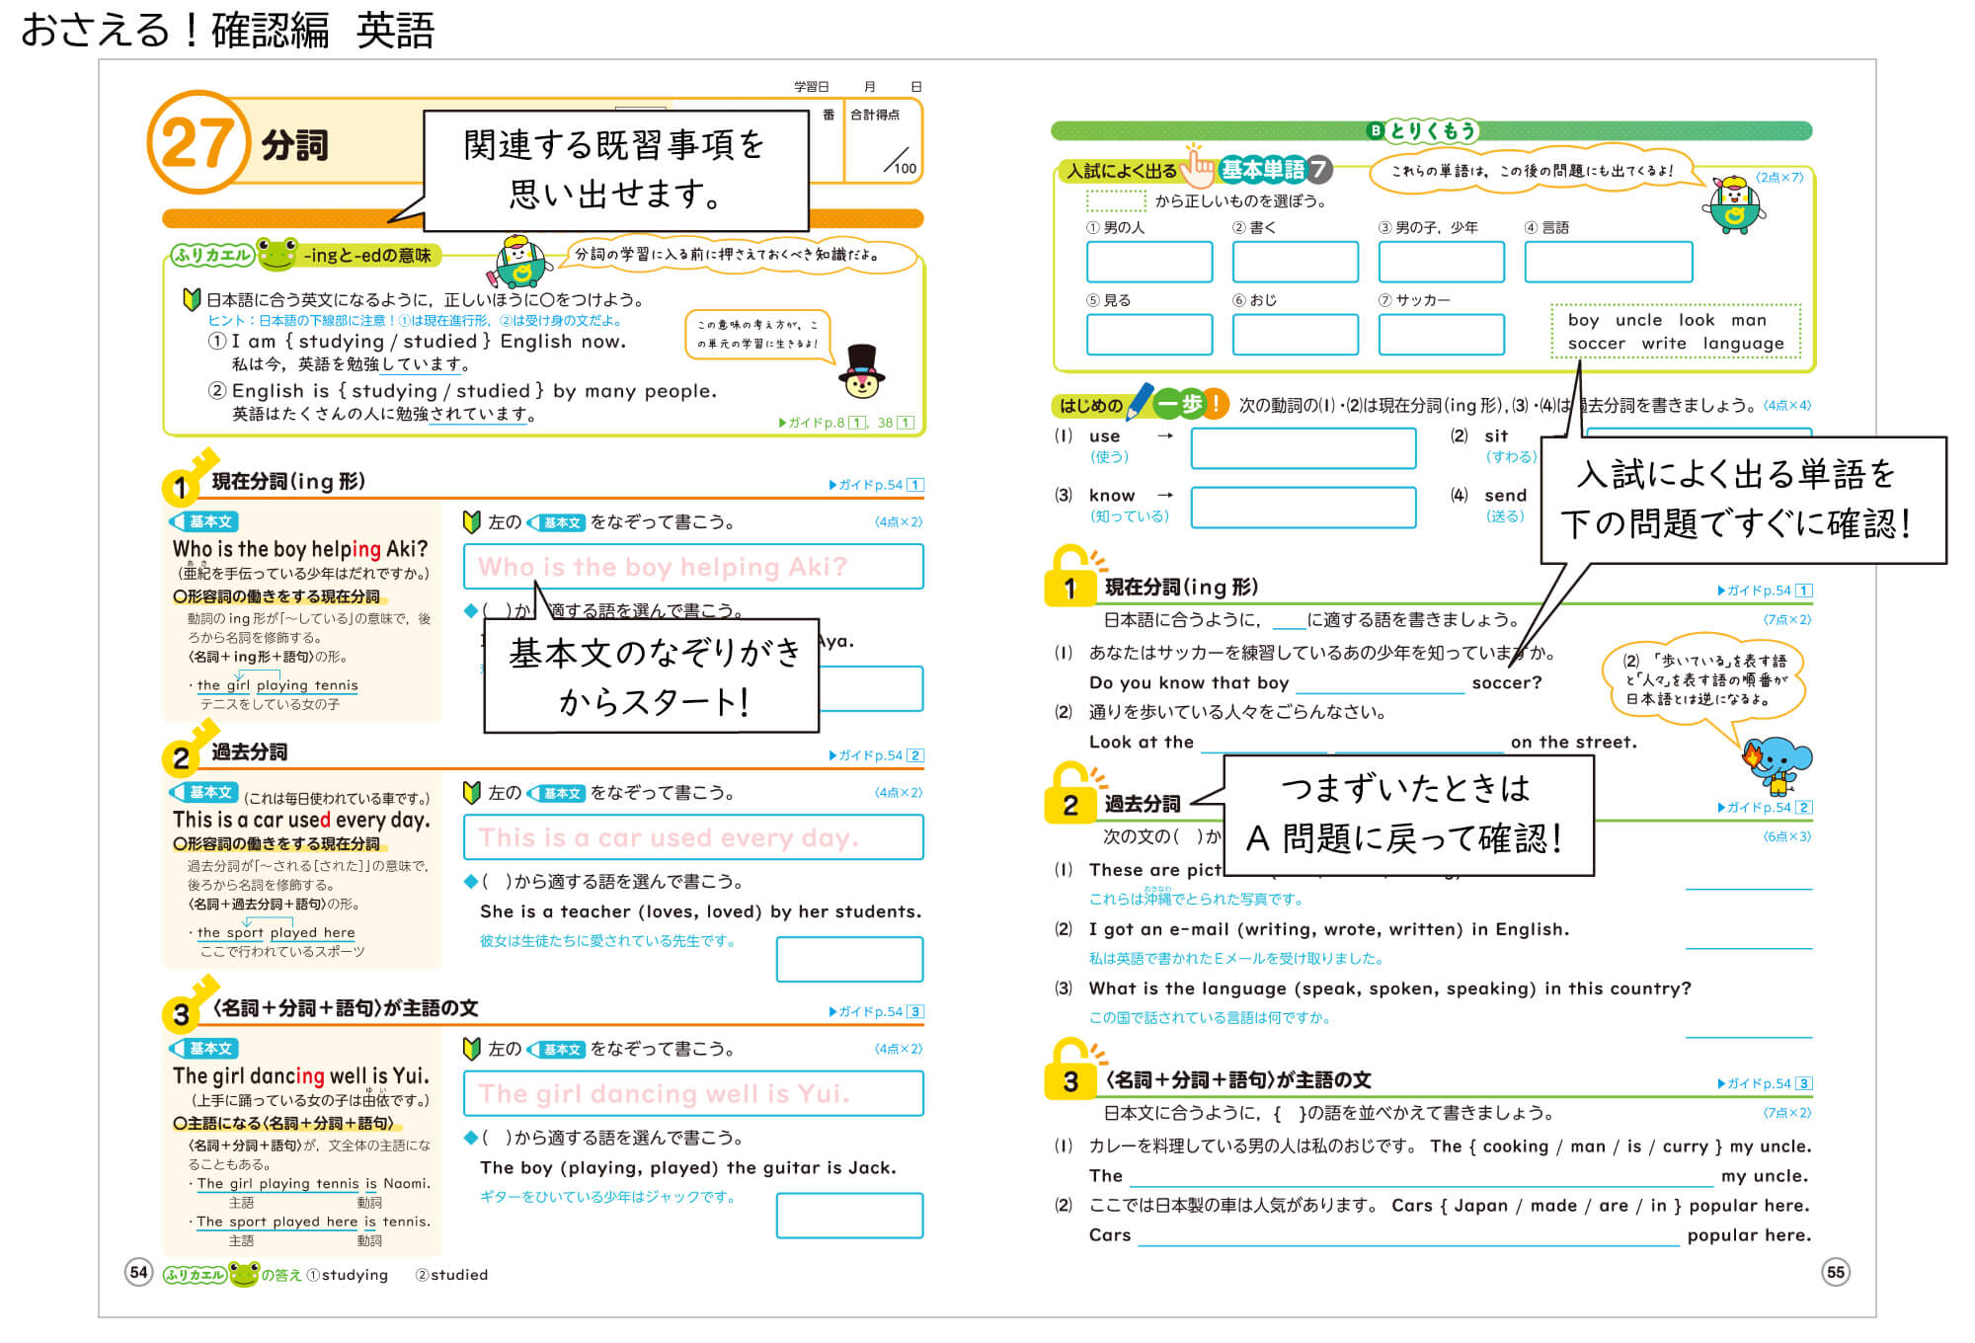Click the answer box for use (使う)
Viewport: 1975px width, 1343px height.
pyautogui.click(x=1303, y=448)
